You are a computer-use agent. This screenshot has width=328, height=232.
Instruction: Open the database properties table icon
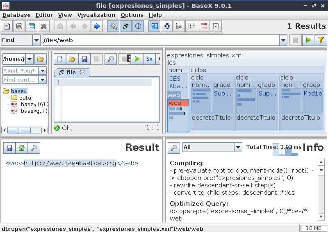[32, 27]
